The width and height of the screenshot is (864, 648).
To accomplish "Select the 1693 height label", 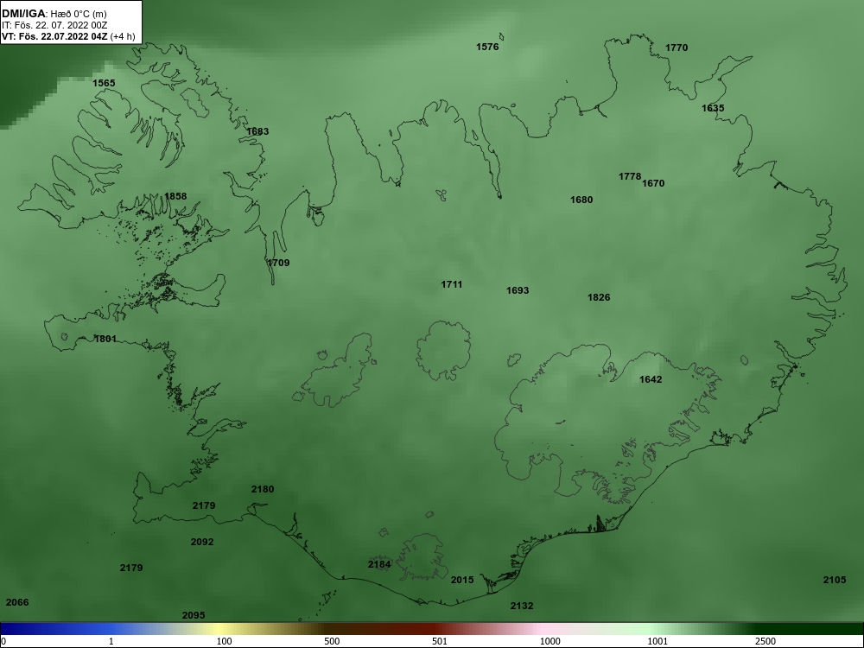I will 518,290.
